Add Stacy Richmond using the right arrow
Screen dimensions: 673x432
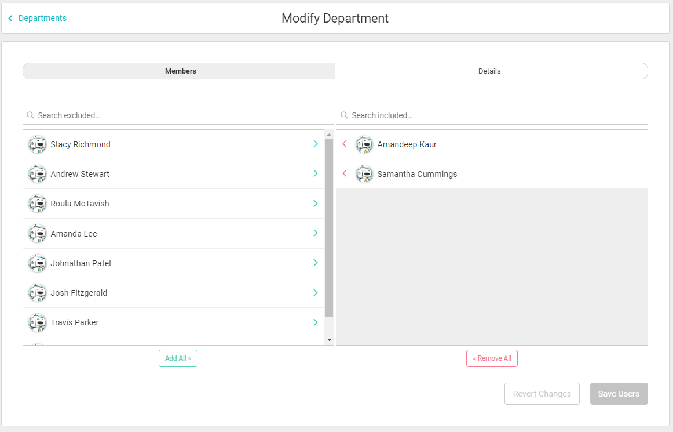click(x=316, y=144)
